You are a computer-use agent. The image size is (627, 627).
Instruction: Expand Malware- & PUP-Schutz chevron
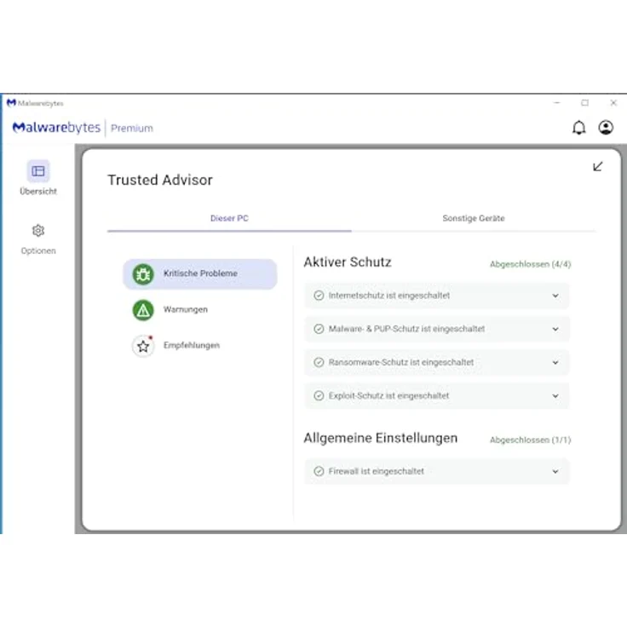tap(555, 329)
